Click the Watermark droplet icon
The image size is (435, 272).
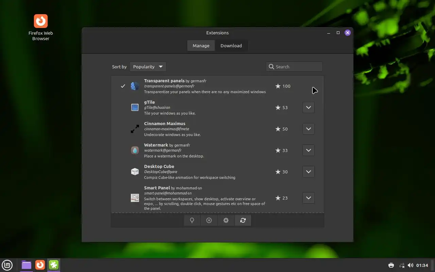tap(135, 150)
